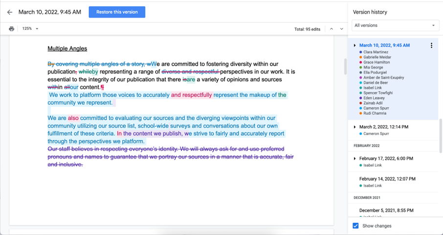Click the struck-through 'Our staff believes' paragraph
This screenshot has height=235, width=443.
point(170,157)
